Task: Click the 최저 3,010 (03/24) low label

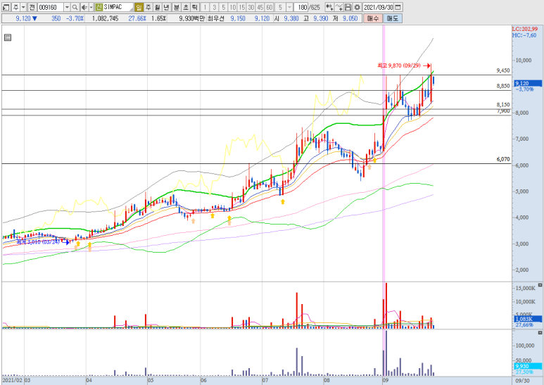Action: pyautogui.click(x=38, y=241)
